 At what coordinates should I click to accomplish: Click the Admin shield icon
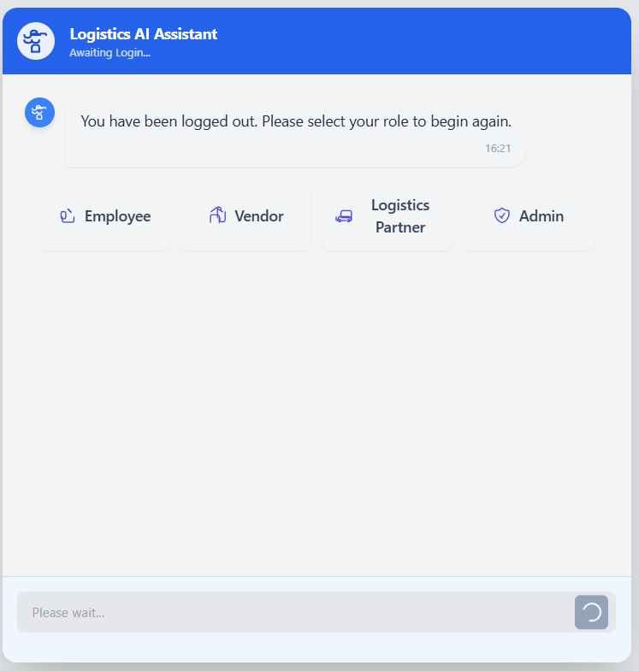tap(502, 215)
